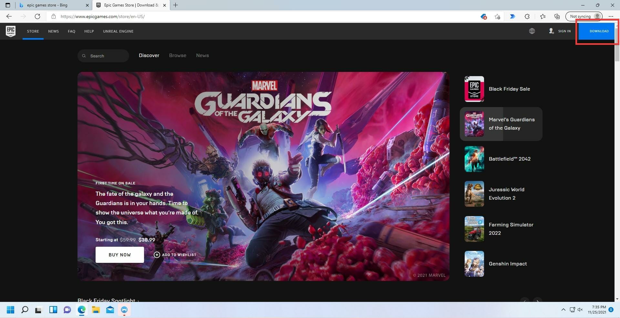Select Black Friday Sale thumbnail
This screenshot has height=318, width=620.
(x=474, y=89)
